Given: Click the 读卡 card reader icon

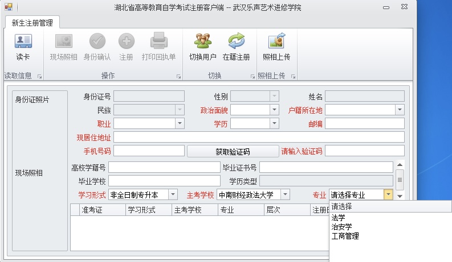Looking at the screenshot, I should [23, 41].
